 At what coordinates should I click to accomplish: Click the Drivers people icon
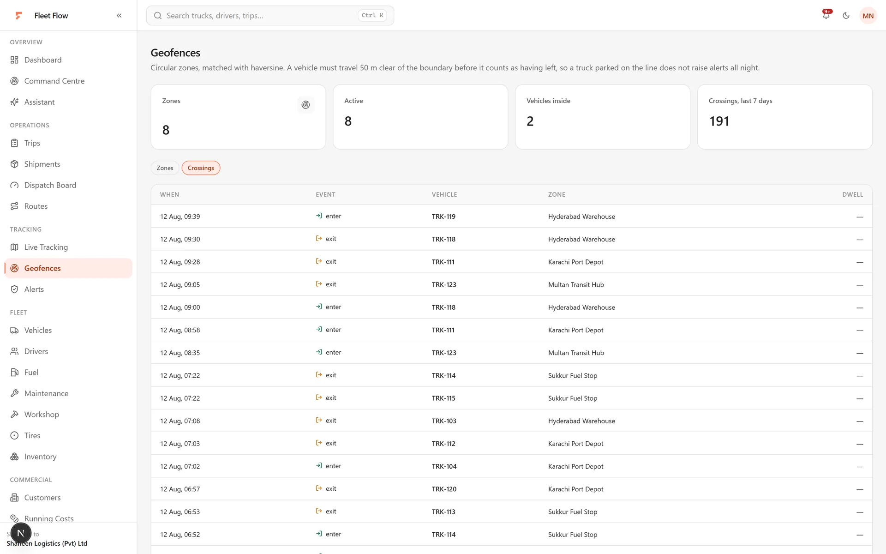click(x=15, y=351)
